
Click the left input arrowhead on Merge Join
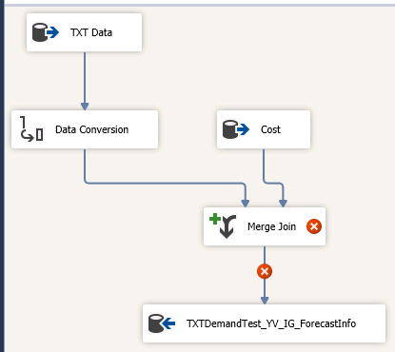(246, 204)
